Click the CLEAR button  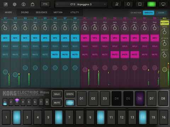pos(161,13)
